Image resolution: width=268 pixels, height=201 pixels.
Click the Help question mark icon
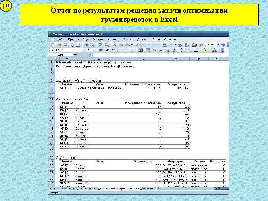point(223,45)
